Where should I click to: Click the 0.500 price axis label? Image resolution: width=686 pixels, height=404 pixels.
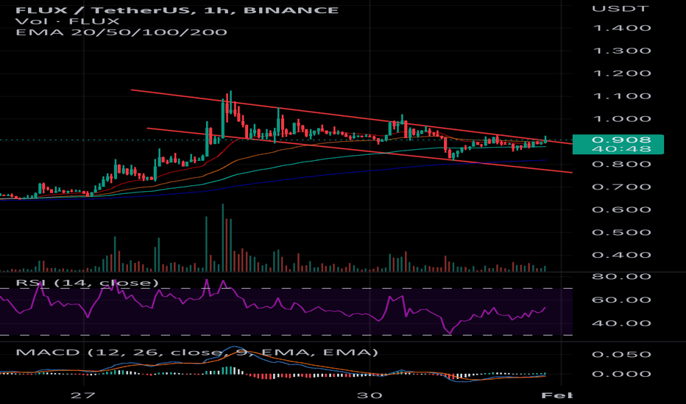tap(621, 232)
